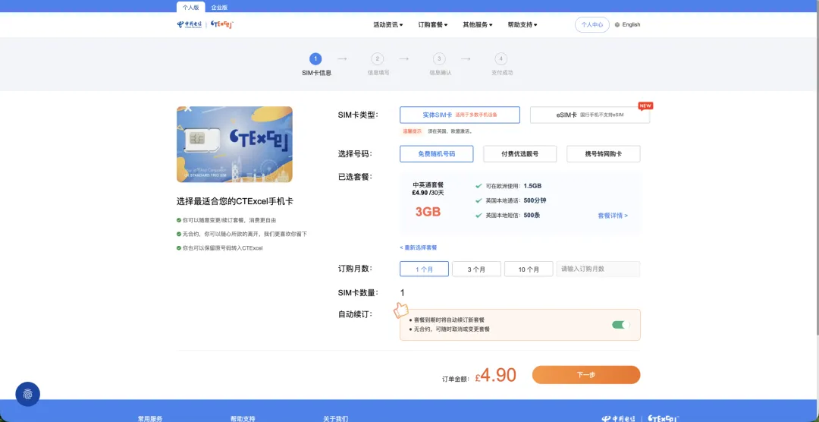Switch to the 个人版 tab
The image size is (819, 422).
coord(190,8)
